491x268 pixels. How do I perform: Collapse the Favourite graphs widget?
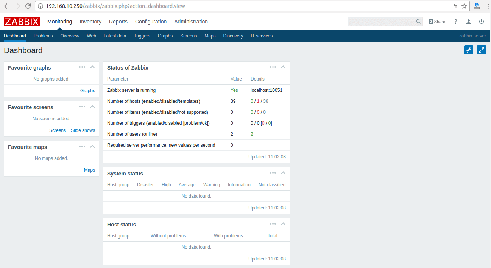92,67
